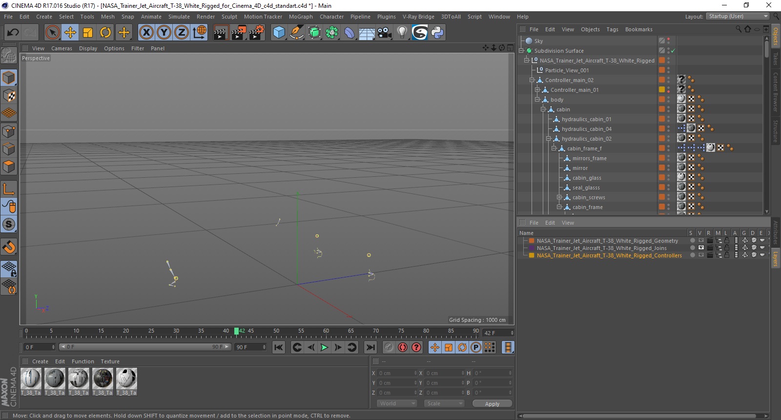Go to the end of animation

tap(370, 347)
